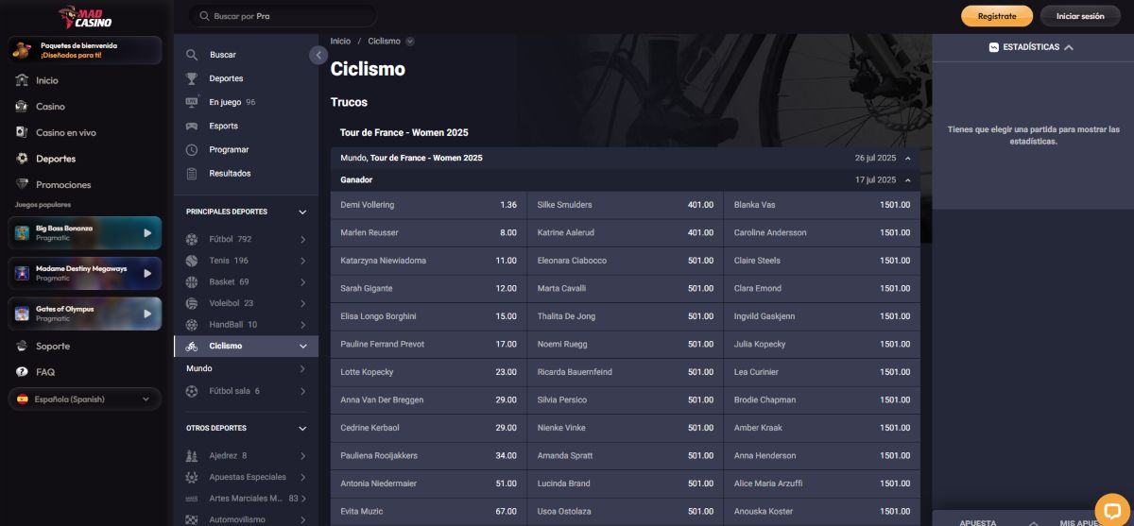Click the Esports gamepad icon

(x=192, y=126)
